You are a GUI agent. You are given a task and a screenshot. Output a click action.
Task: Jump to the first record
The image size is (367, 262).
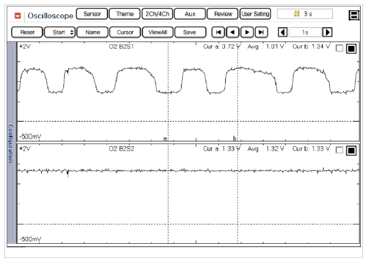coord(218,33)
